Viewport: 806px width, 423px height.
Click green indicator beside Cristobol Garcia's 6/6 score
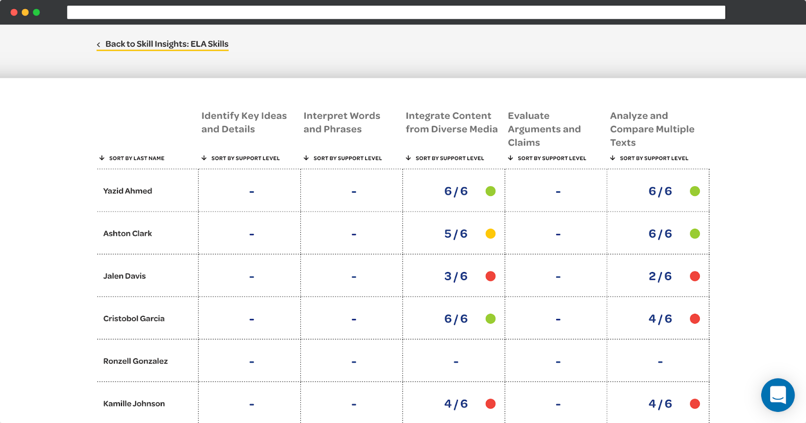click(491, 319)
